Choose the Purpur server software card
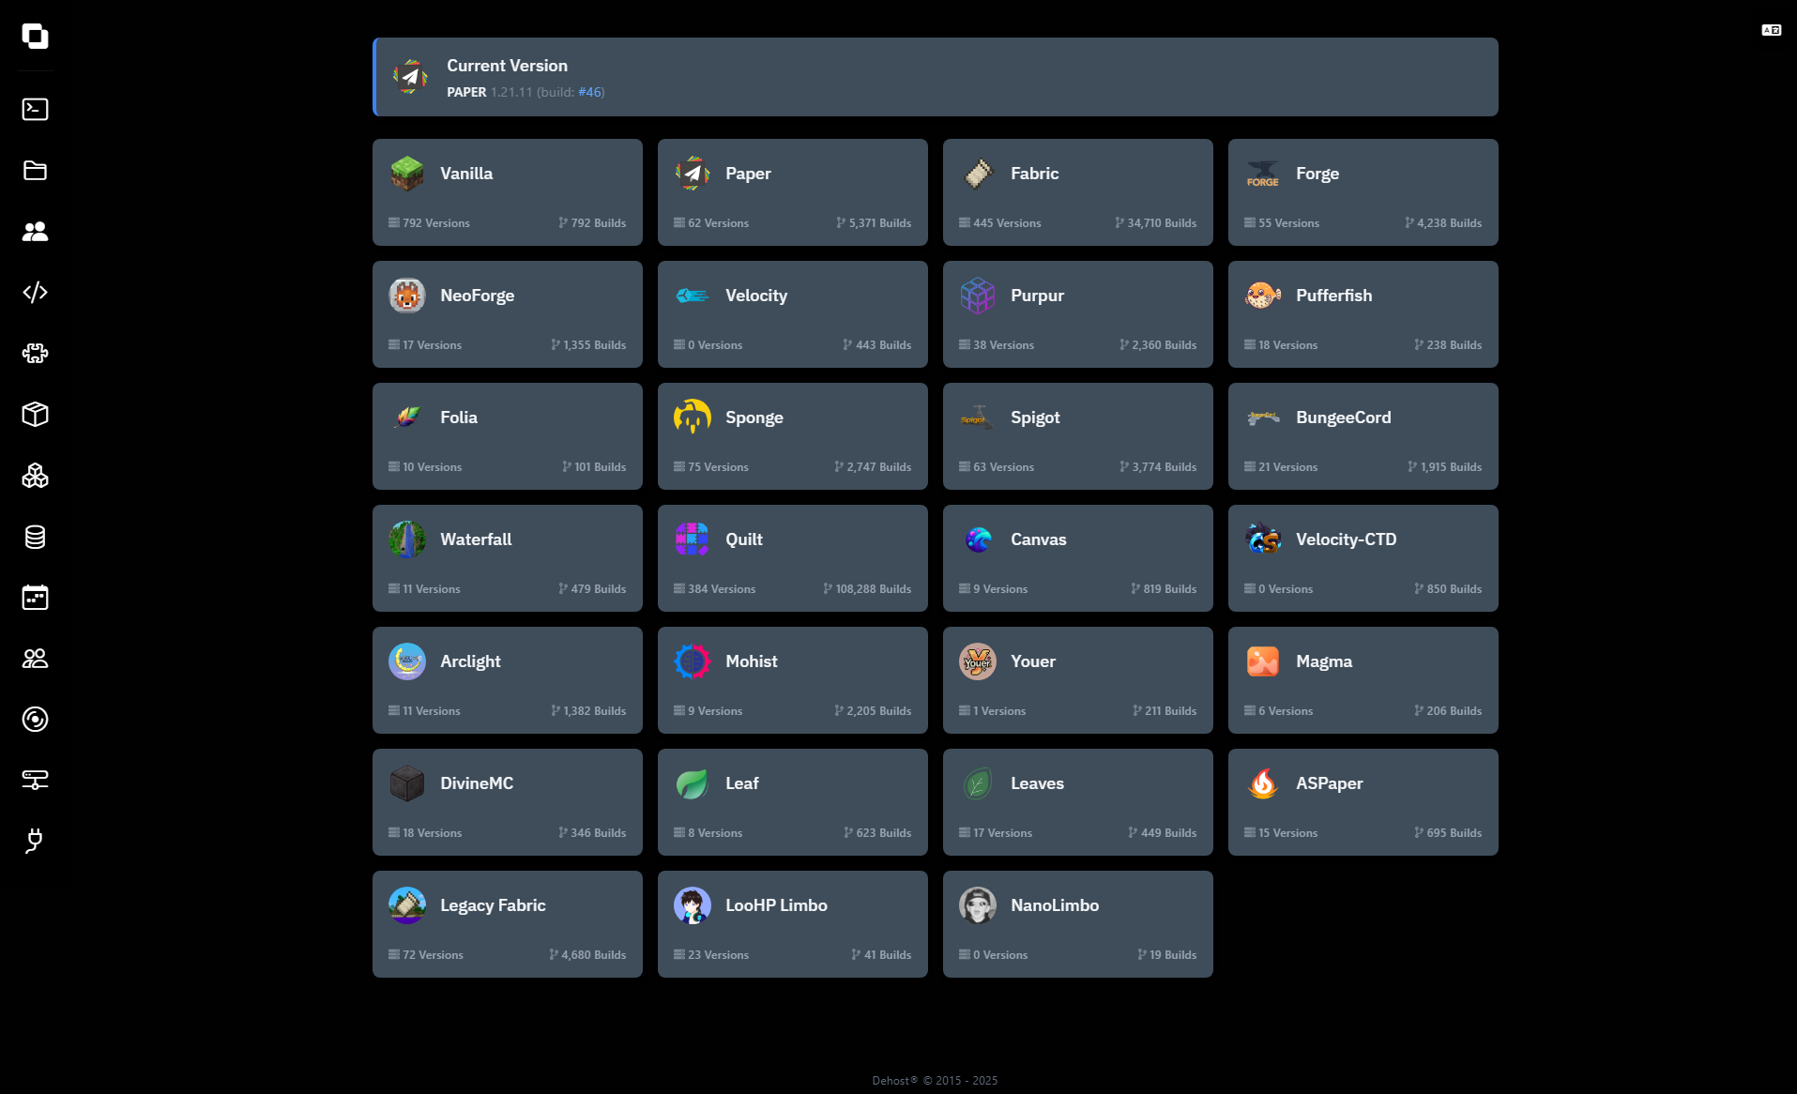This screenshot has width=1797, height=1094. (1077, 314)
